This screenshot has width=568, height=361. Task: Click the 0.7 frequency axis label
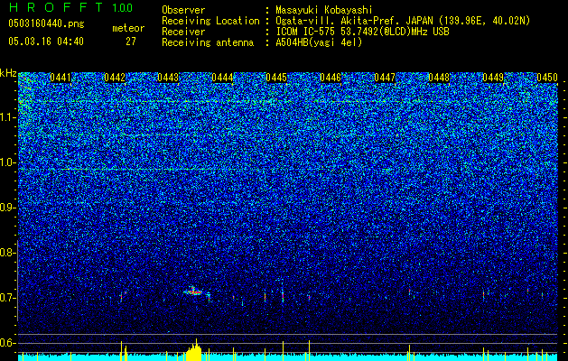[8, 298]
